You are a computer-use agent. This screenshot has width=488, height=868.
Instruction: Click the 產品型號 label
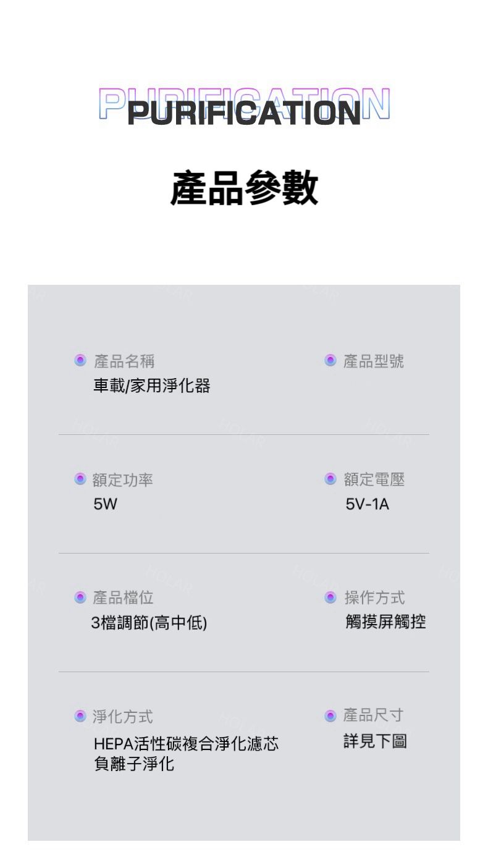[x=373, y=361]
